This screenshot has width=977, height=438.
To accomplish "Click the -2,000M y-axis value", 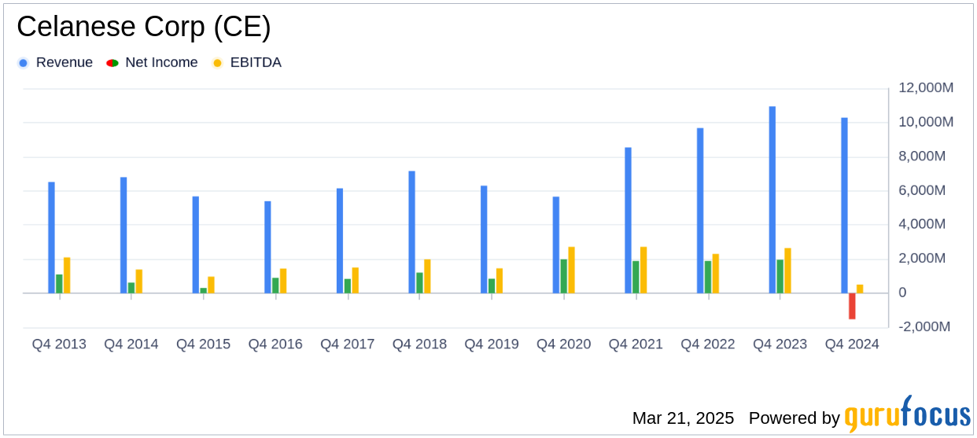I will pyautogui.click(x=924, y=326).
